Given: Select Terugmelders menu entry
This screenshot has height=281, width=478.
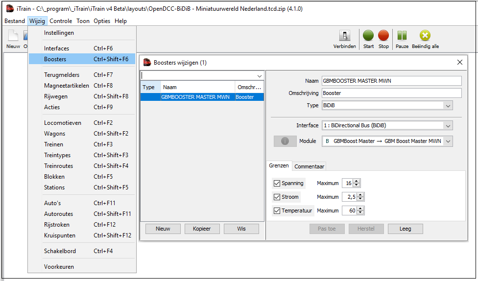Looking at the screenshot, I should [x=82, y=75].
